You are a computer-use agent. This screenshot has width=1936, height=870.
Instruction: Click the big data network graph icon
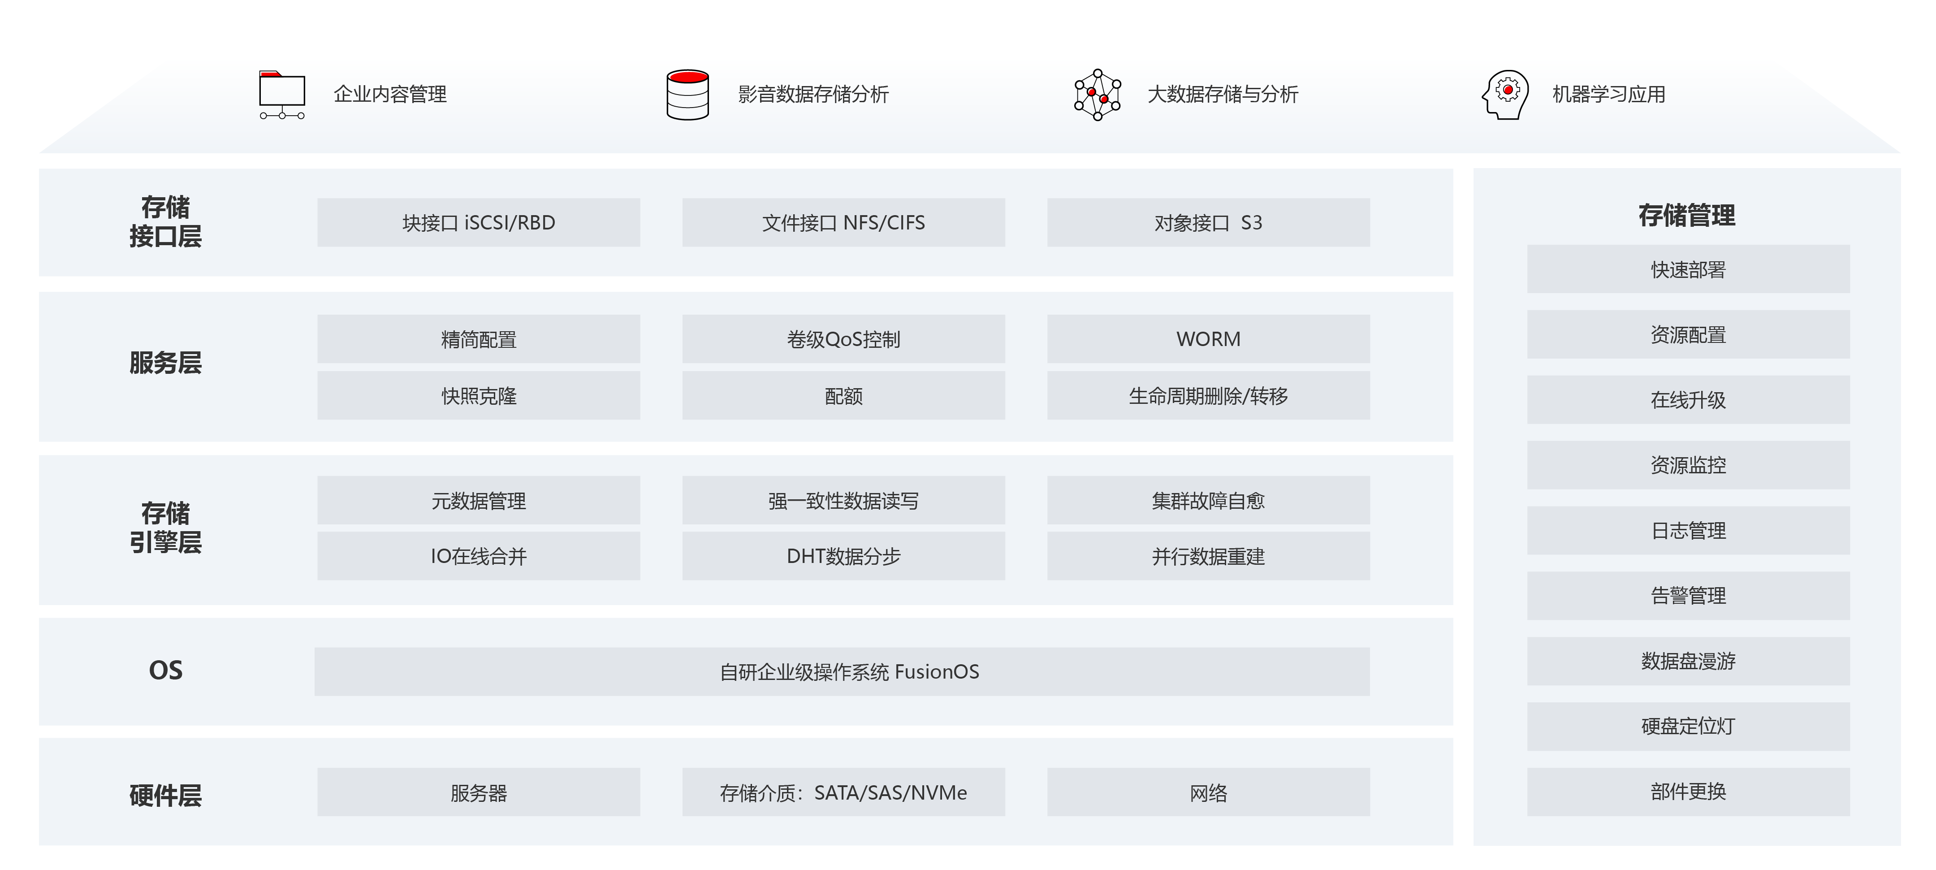1097,95
